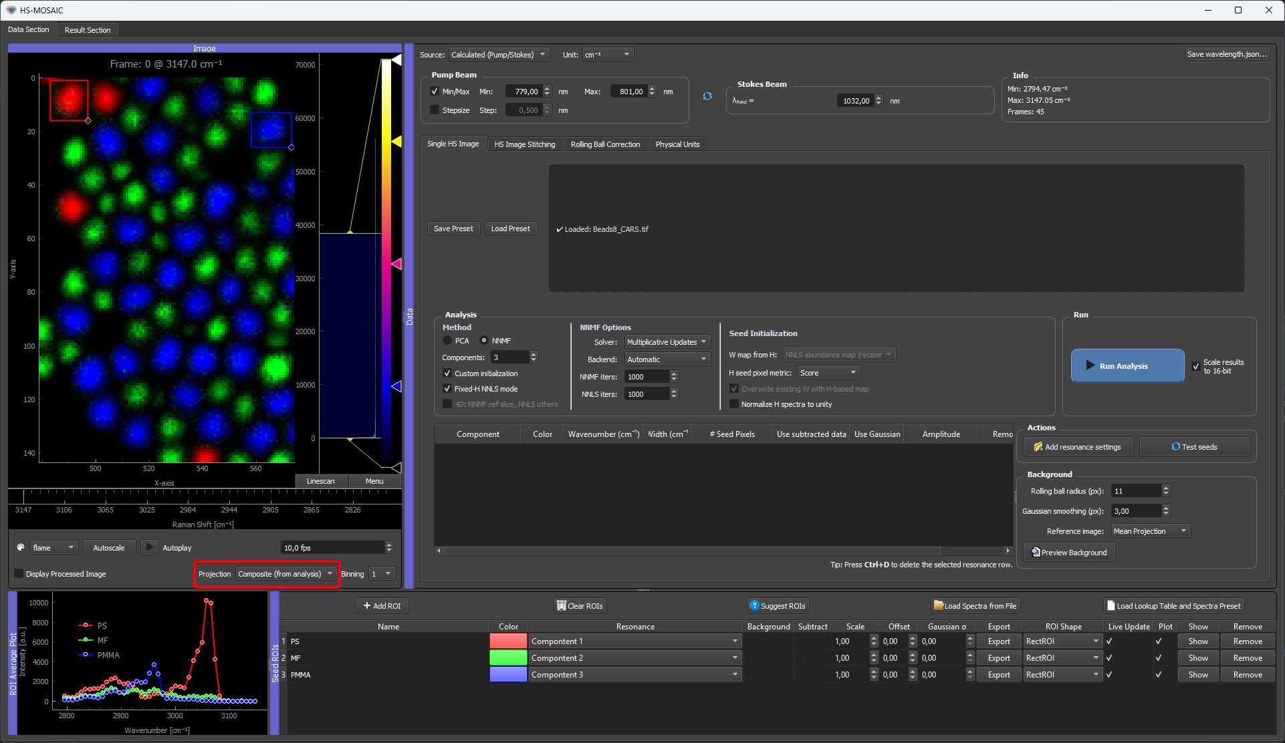
Task: Open the Projection Composite dropdown
Action: pos(286,574)
